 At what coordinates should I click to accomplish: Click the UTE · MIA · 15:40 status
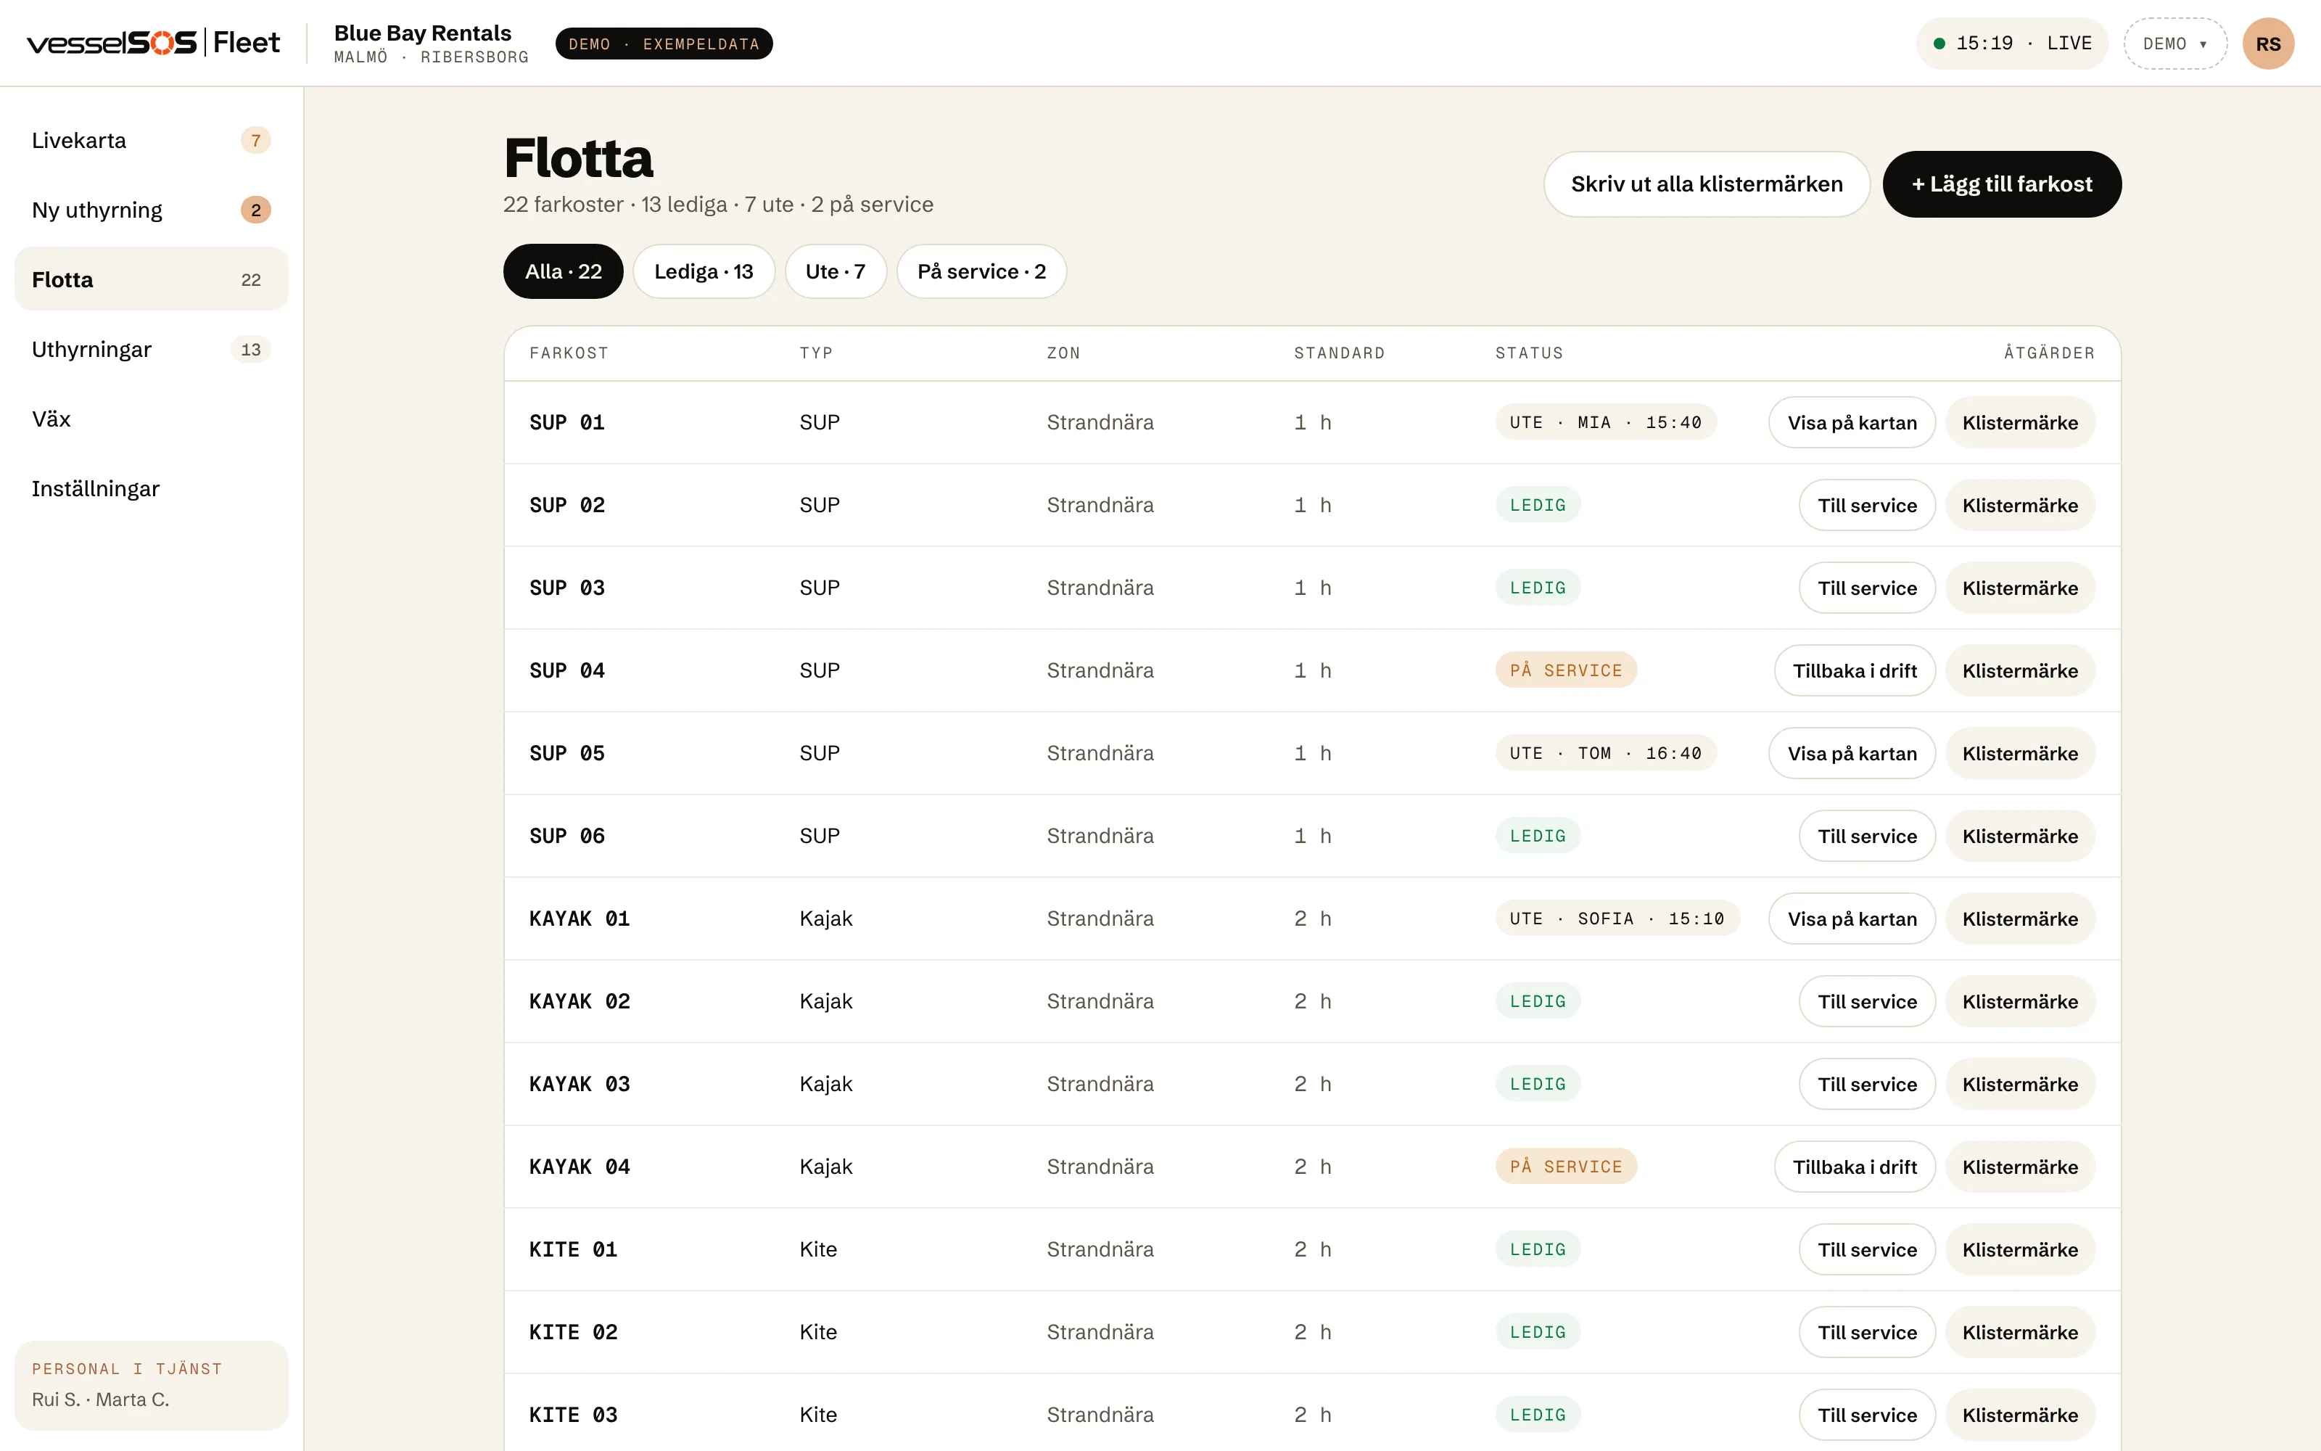pos(1606,422)
